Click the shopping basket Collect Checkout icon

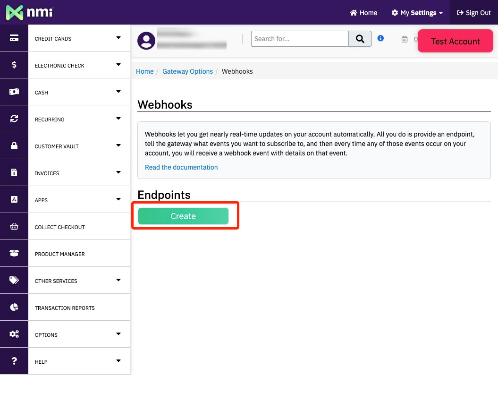coord(14,226)
